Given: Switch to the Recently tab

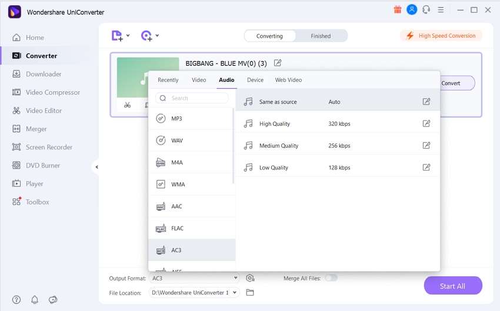Looking at the screenshot, I should (x=168, y=80).
